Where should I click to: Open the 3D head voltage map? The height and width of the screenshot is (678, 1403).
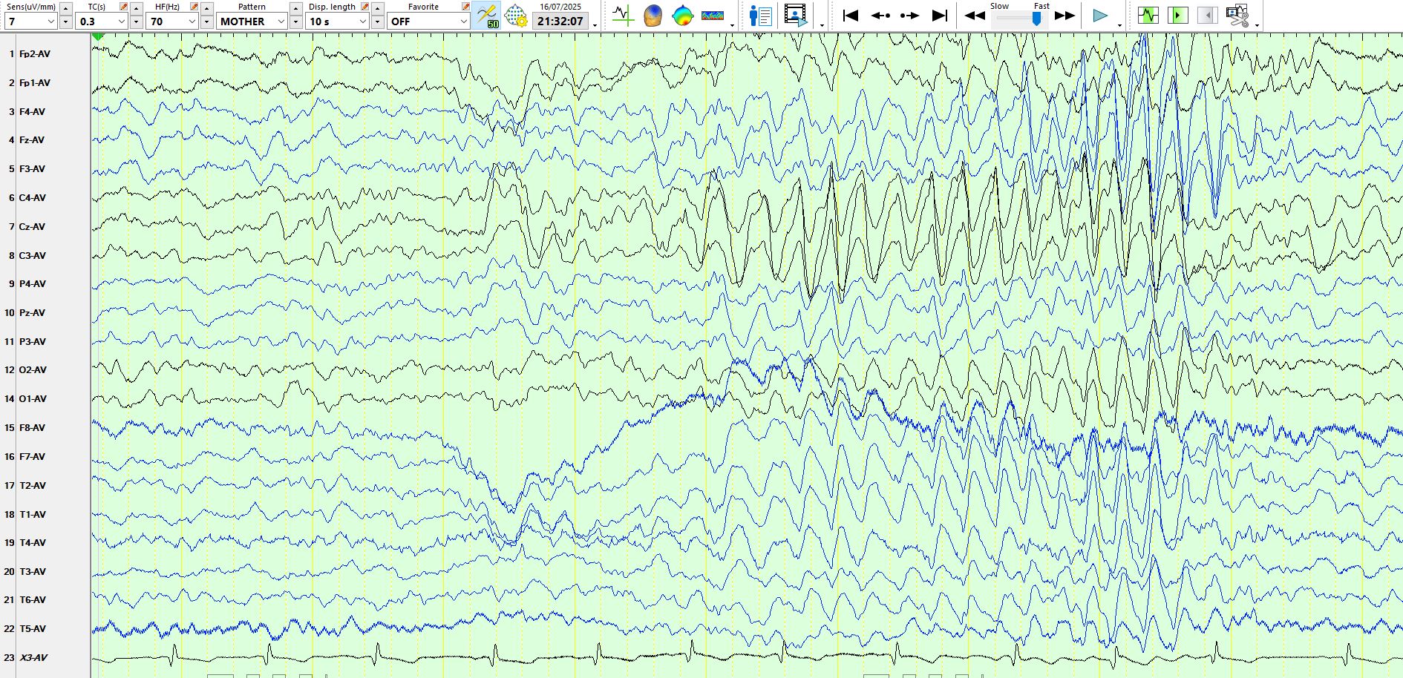pos(653,15)
